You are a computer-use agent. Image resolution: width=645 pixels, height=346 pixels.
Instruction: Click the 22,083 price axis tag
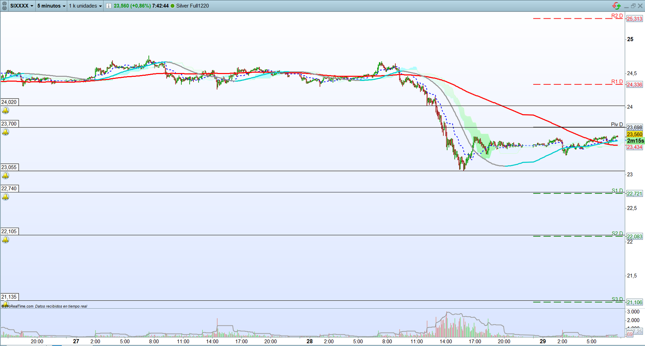tap(635, 236)
